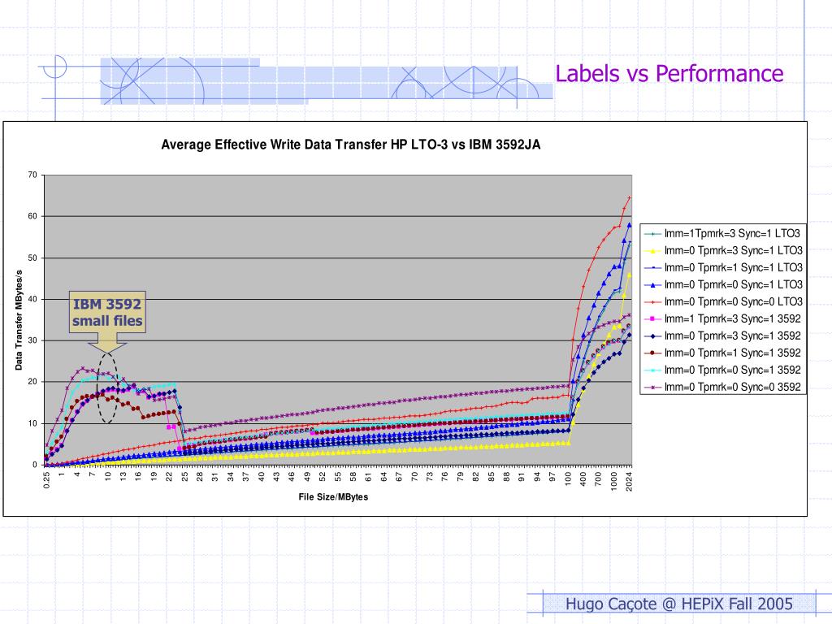832x624 pixels.
Task: Click the x-axis label 0.25
Action: (46, 479)
